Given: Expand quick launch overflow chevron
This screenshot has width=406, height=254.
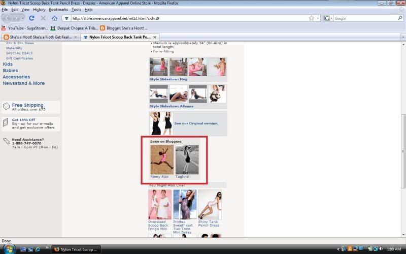Looking at the screenshot, I should (x=47, y=248).
